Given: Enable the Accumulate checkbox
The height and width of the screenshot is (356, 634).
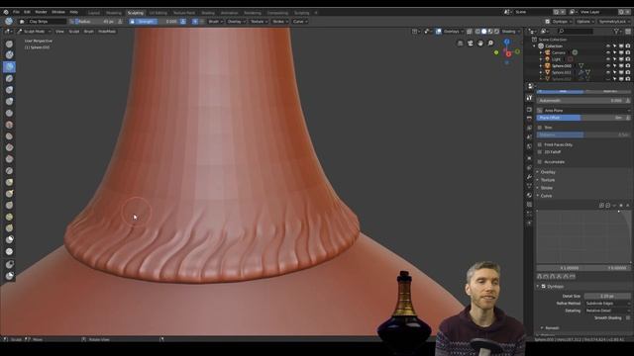Looking at the screenshot, I should click(x=540, y=162).
